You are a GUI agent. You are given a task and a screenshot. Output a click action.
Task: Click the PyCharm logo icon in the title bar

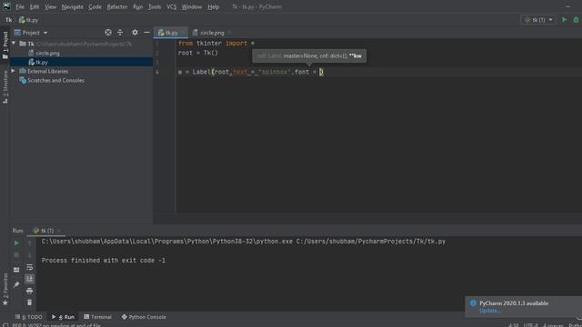[6, 6]
